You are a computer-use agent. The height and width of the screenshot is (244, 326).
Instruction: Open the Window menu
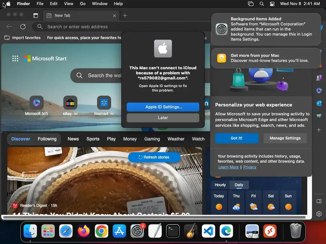tap(100, 4)
